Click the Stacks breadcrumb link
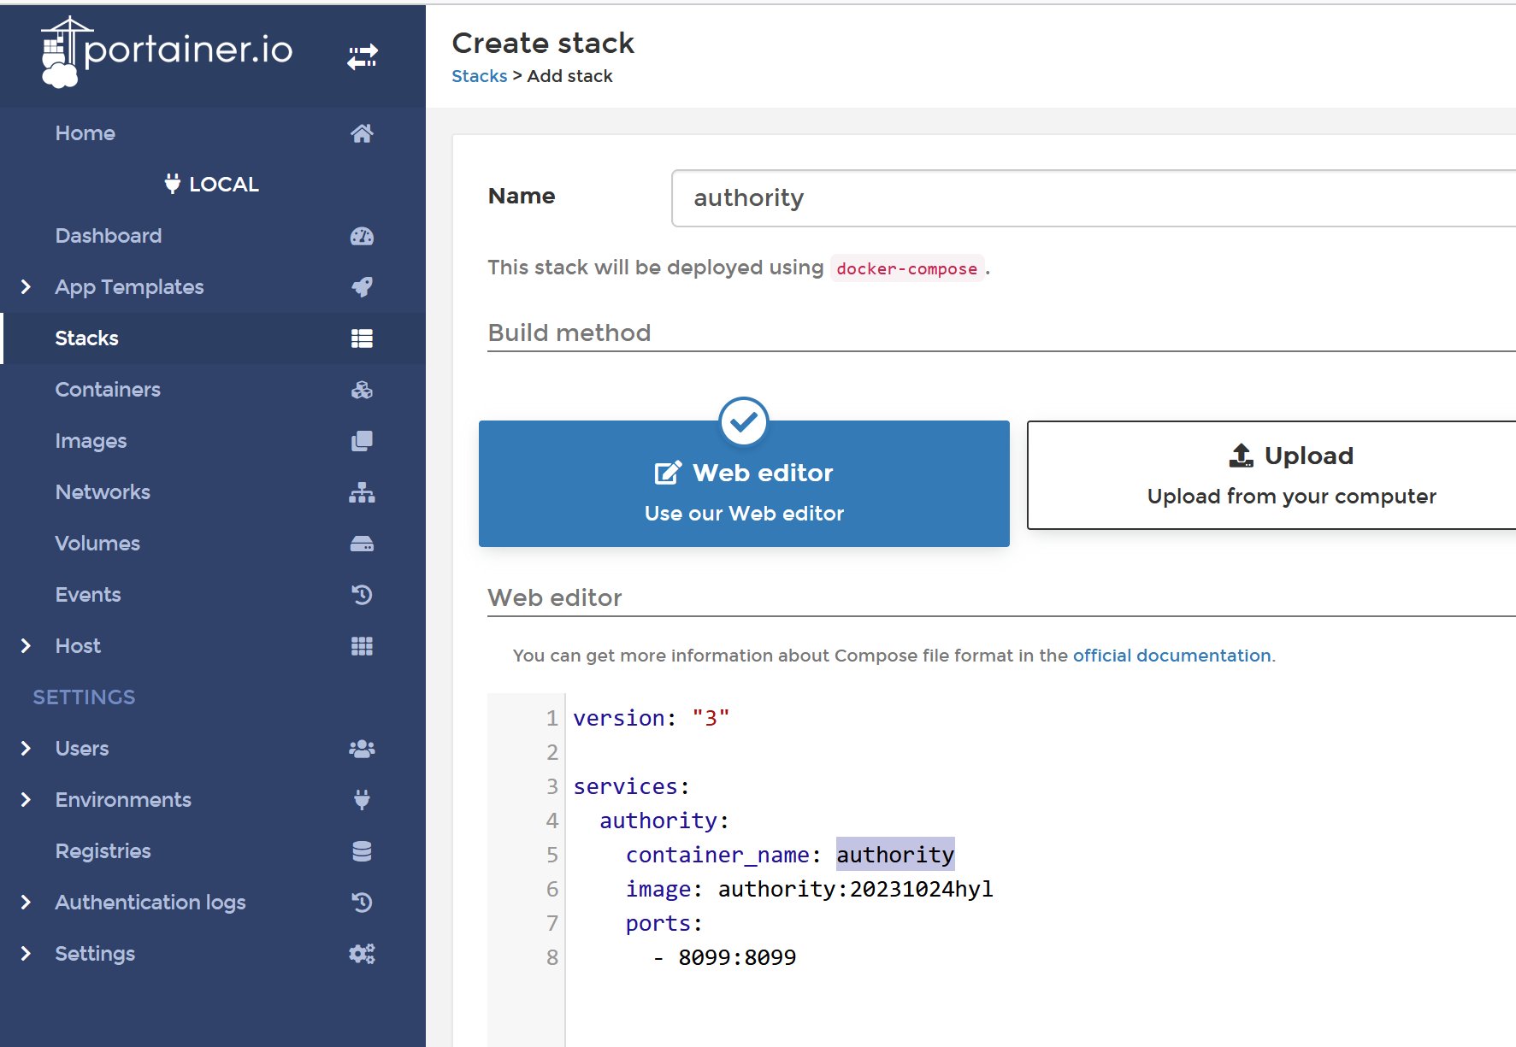Image resolution: width=1516 pixels, height=1047 pixels. click(479, 76)
